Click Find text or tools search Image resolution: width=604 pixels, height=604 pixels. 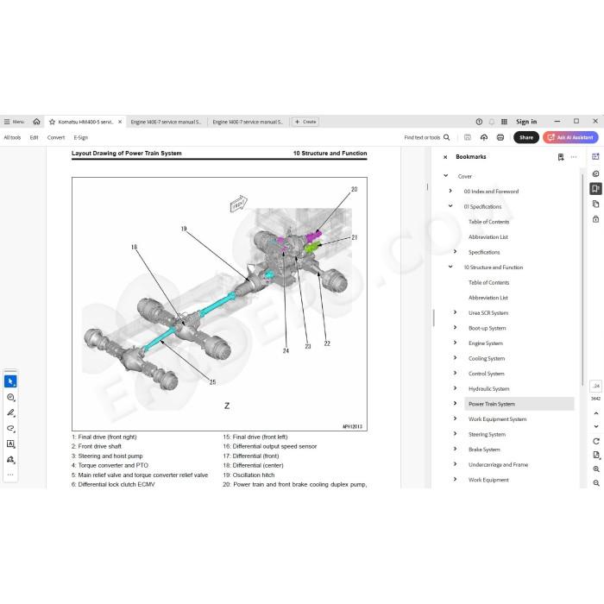[x=427, y=137]
